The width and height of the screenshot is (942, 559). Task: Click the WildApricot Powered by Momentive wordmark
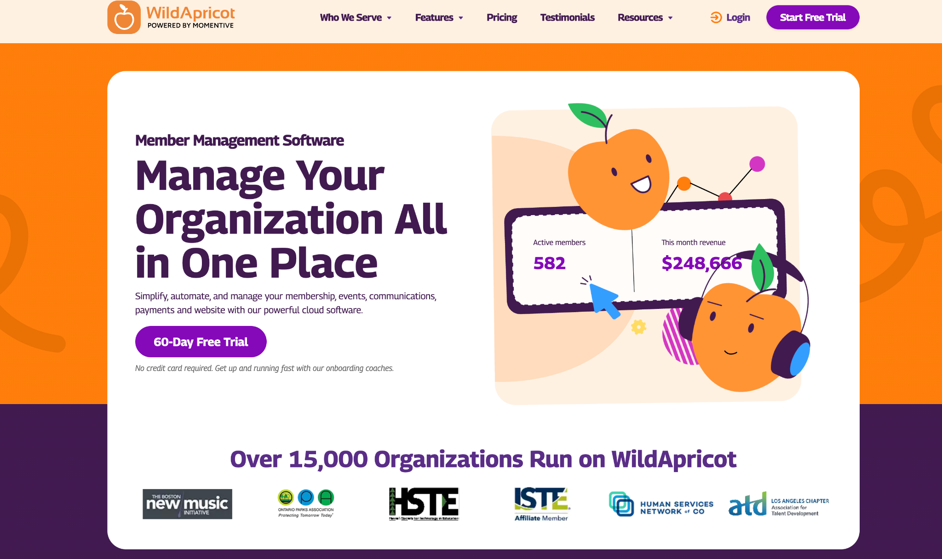pos(190,17)
